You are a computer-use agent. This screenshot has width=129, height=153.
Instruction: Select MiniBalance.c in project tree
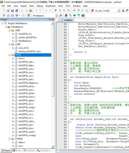click(25, 41)
